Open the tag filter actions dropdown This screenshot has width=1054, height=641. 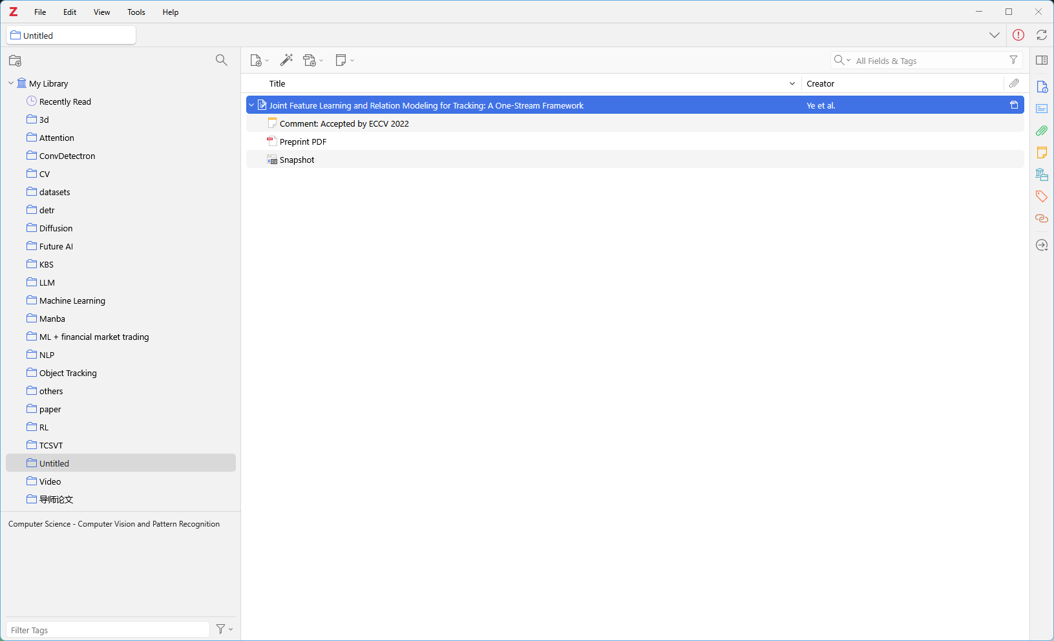click(224, 629)
